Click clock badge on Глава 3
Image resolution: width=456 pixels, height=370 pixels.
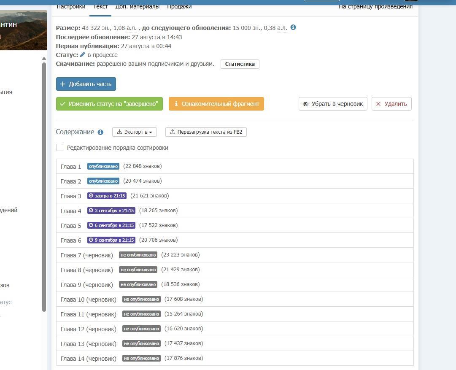(x=107, y=196)
